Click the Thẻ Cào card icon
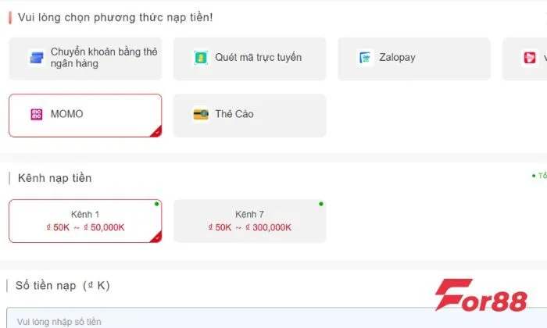 point(201,115)
